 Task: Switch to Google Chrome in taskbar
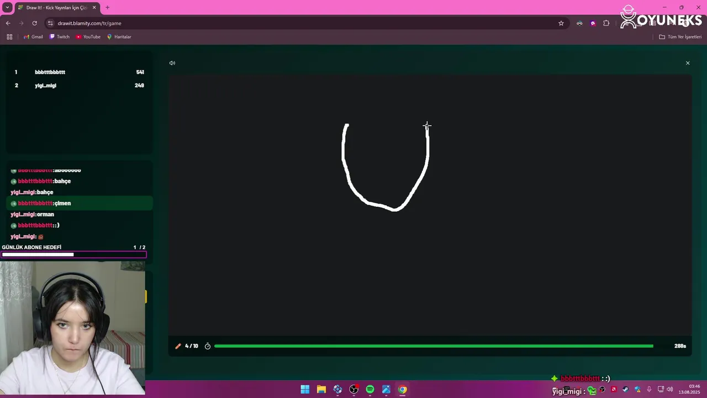coord(403,389)
